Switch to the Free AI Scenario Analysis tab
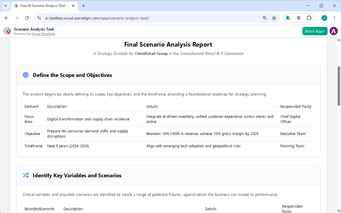The width and height of the screenshot is (341, 213). (x=43, y=6)
